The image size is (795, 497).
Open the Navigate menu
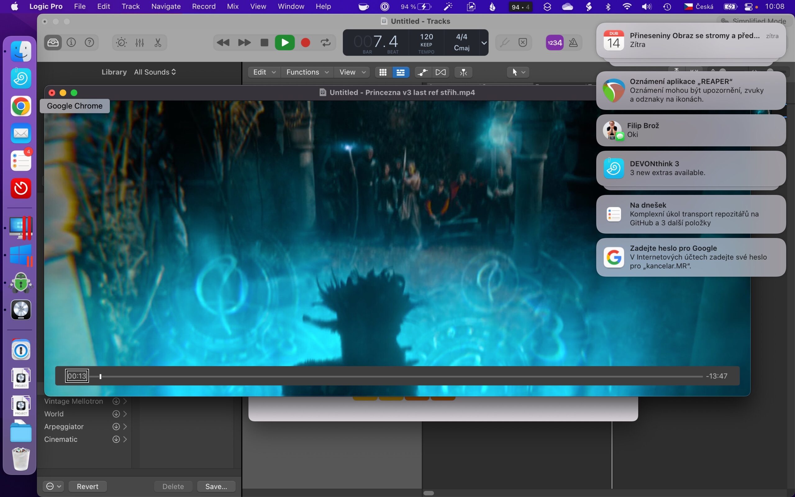coord(166,6)
